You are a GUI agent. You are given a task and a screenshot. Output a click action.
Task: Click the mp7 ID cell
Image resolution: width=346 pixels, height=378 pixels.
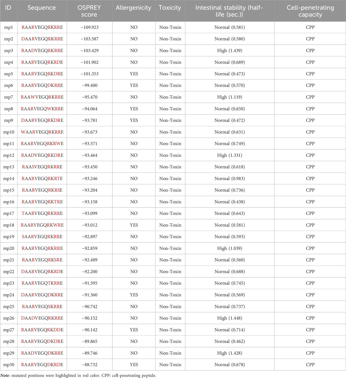tap(8, 97)
